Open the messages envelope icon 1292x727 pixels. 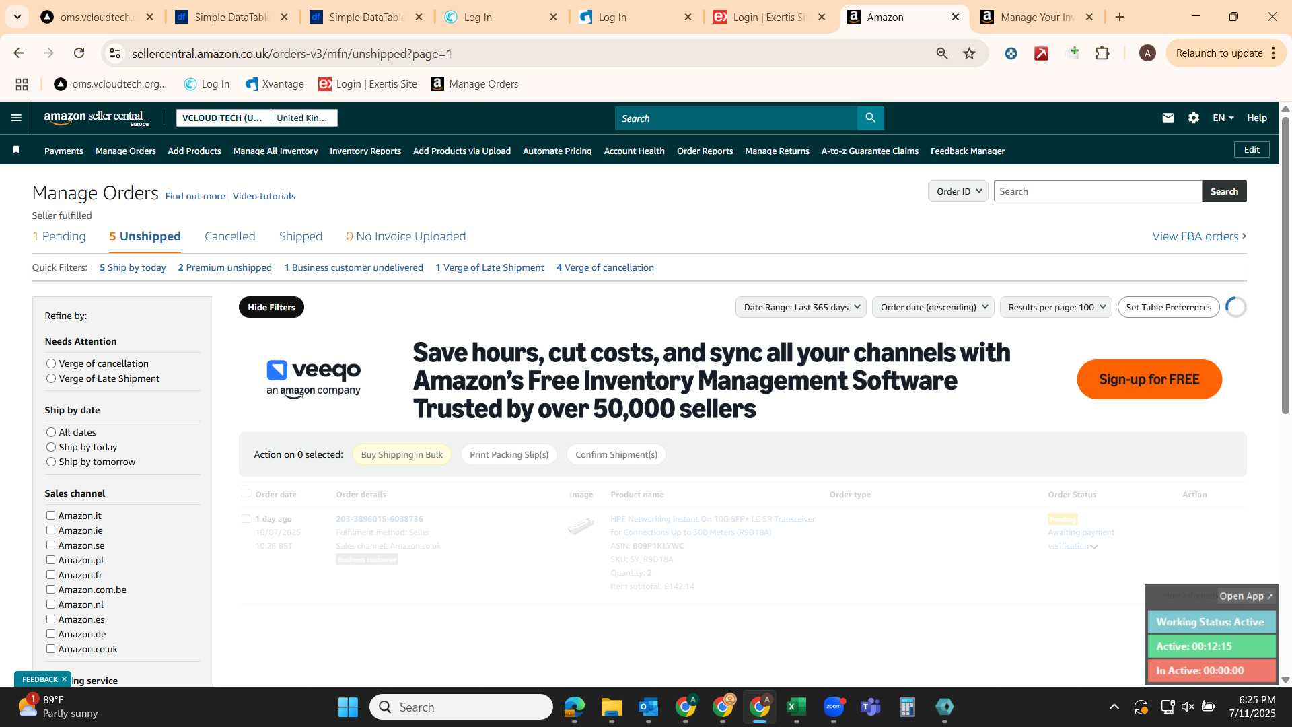click(1168, 118)
